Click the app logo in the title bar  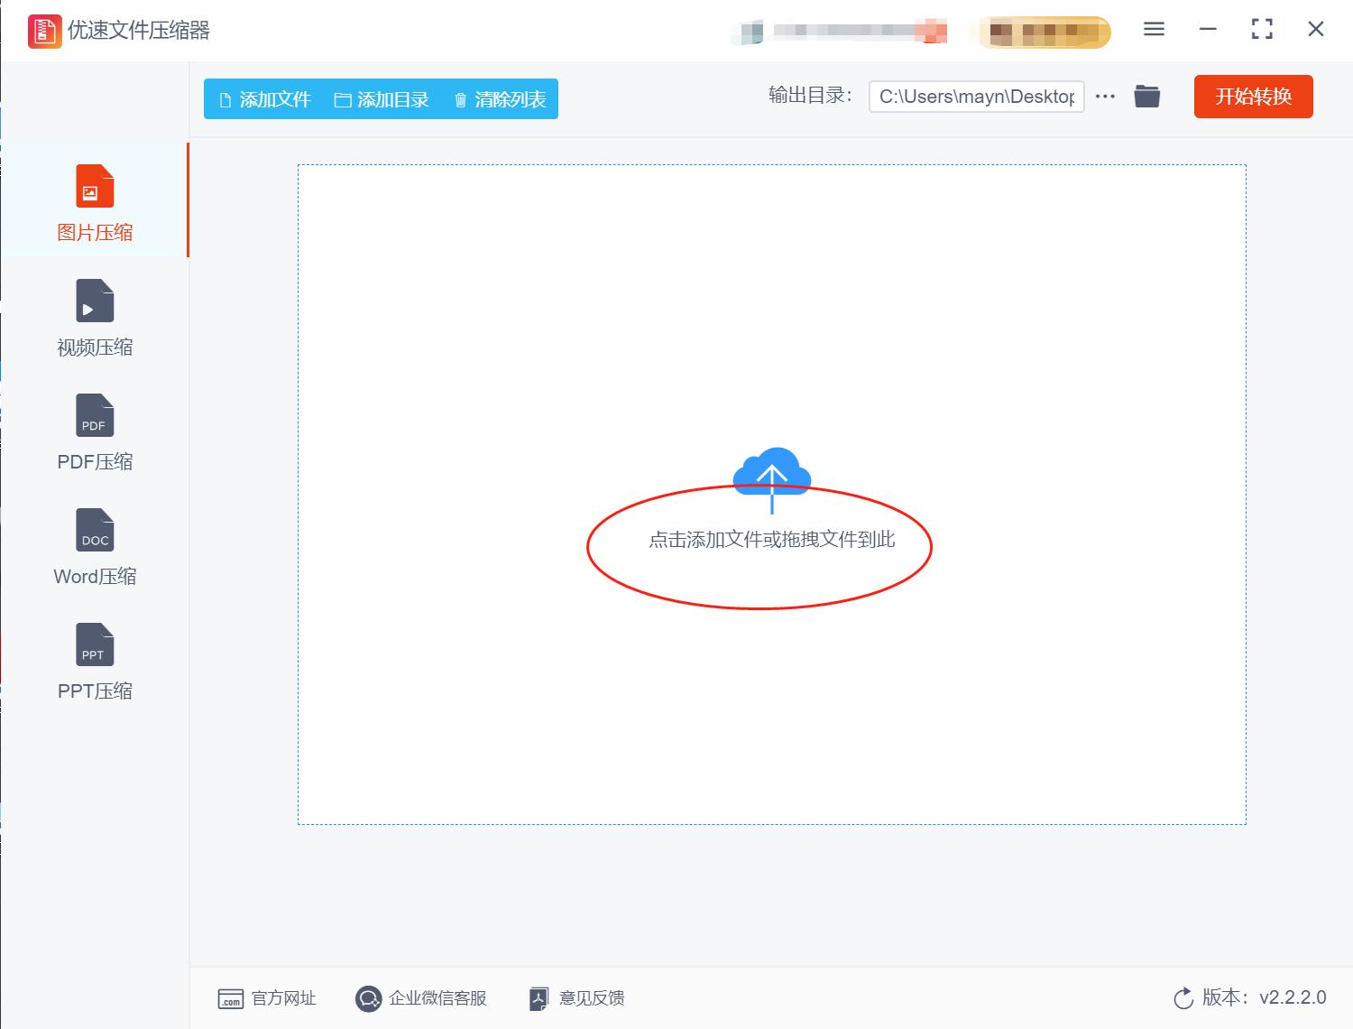43,30
